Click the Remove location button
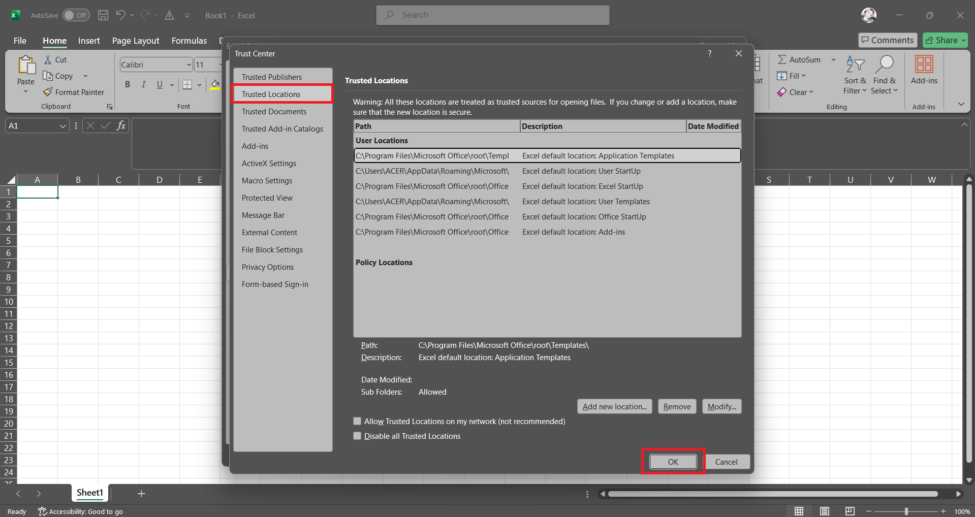This screenshot has height=517, width=975. (x=677, y=406)
